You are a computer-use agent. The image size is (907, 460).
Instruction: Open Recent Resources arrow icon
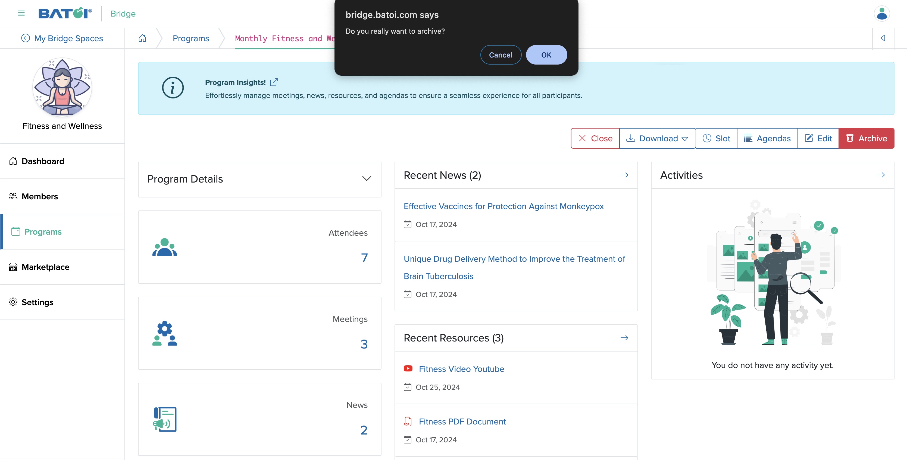pyautogui.click(x=624, y=338)
